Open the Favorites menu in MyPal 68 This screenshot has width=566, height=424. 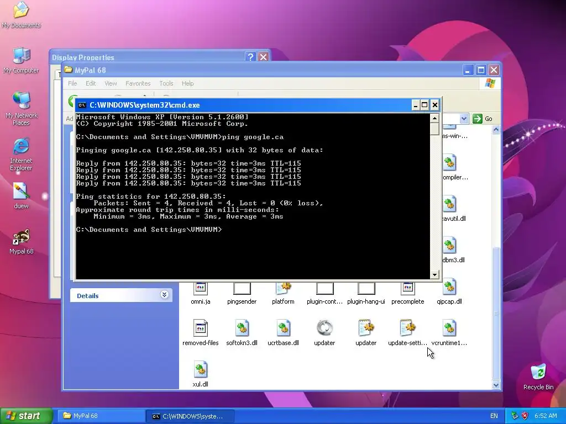[138, 83]
